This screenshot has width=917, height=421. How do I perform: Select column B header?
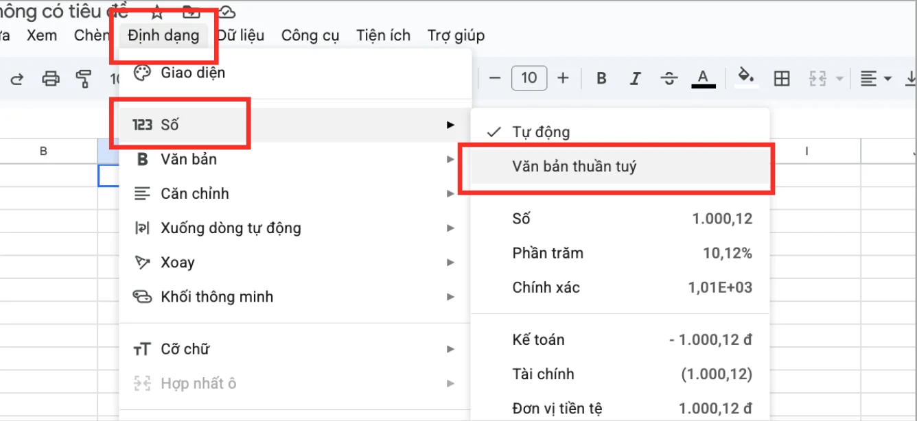click(44, 151)
